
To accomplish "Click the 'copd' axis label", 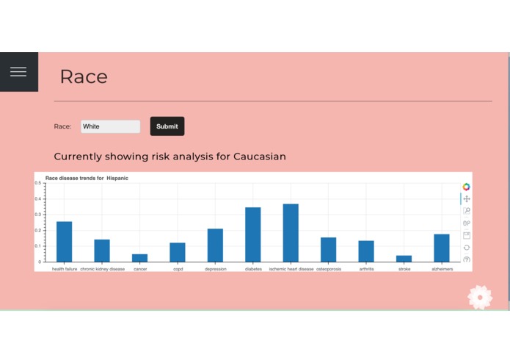I will tap(178, 269).
